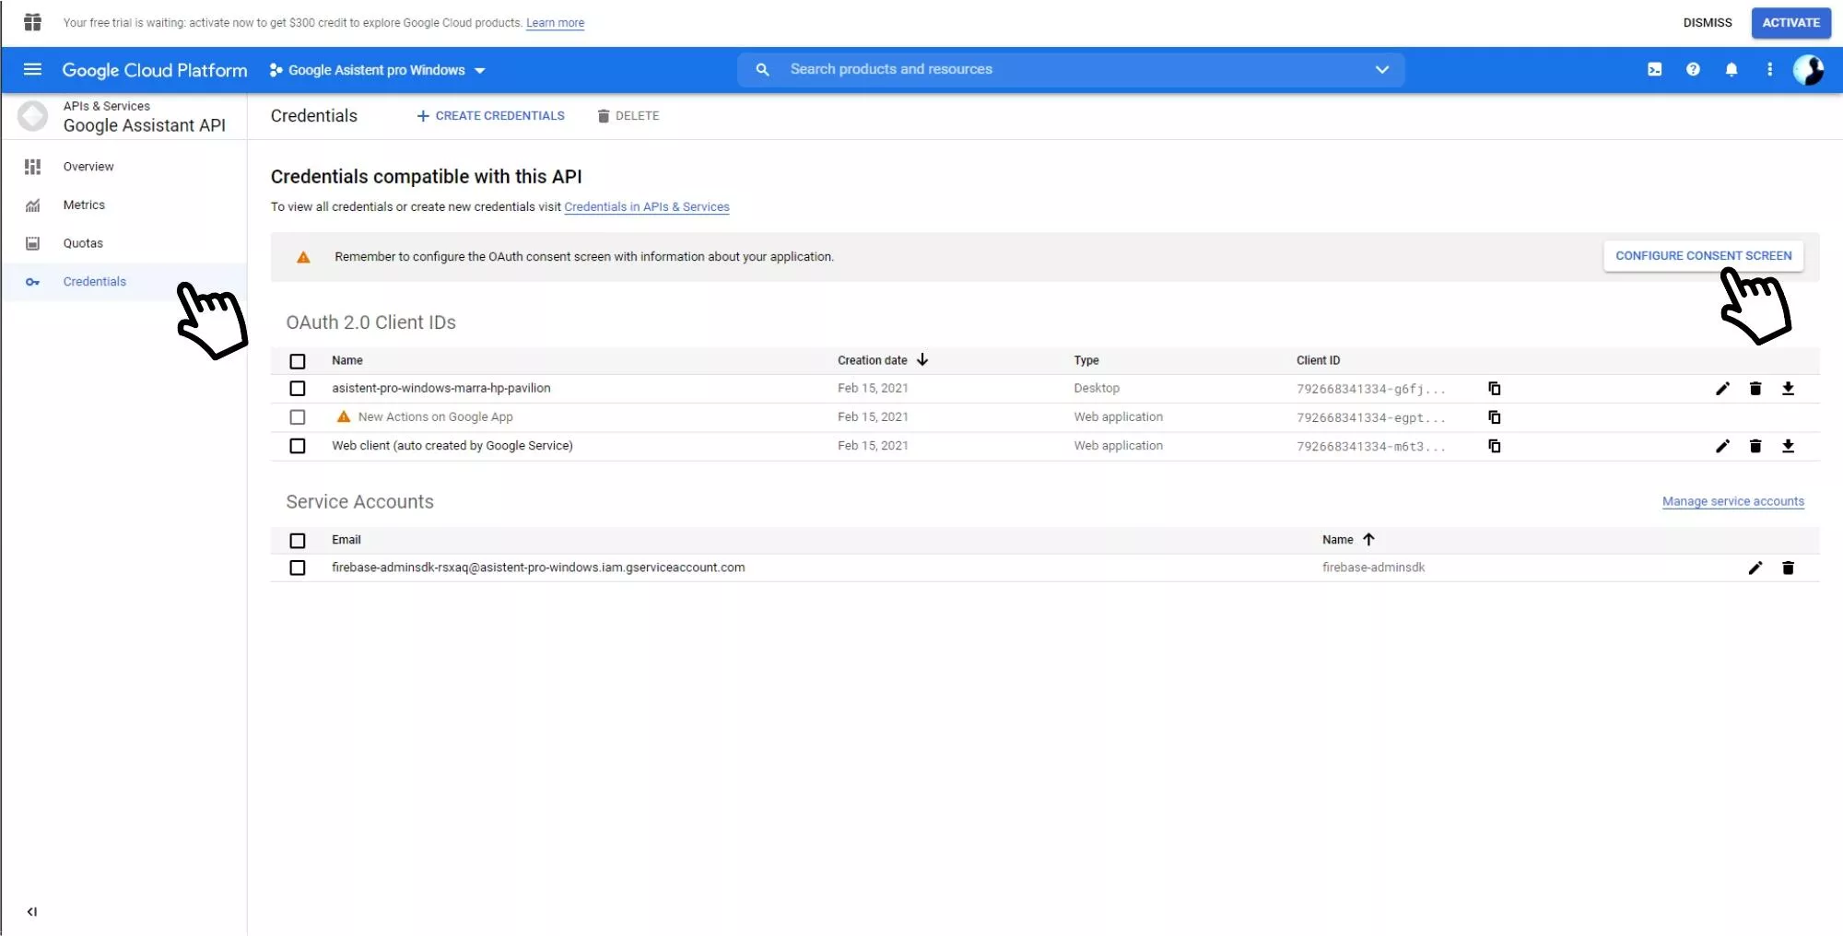Click warning icon beside New Actions on Google App
The width and height of the screenshot is (1843, 936).
(344, 416)
